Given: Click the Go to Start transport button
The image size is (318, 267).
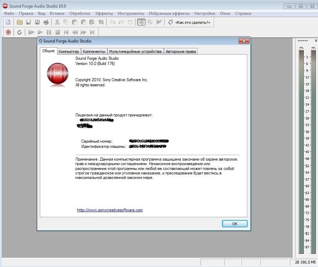Looking at the screenshot, I should point(66,32).
